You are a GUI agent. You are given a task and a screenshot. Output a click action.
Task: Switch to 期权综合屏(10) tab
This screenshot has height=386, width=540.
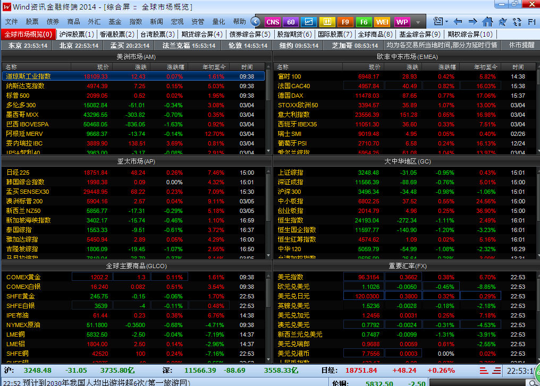tap(470, 35)
